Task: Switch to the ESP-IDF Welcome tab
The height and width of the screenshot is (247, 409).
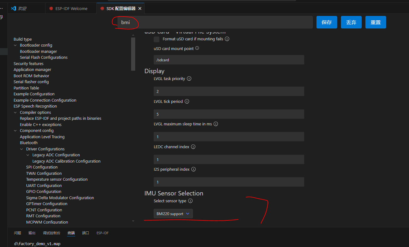Action: click(x=71, y=9)
